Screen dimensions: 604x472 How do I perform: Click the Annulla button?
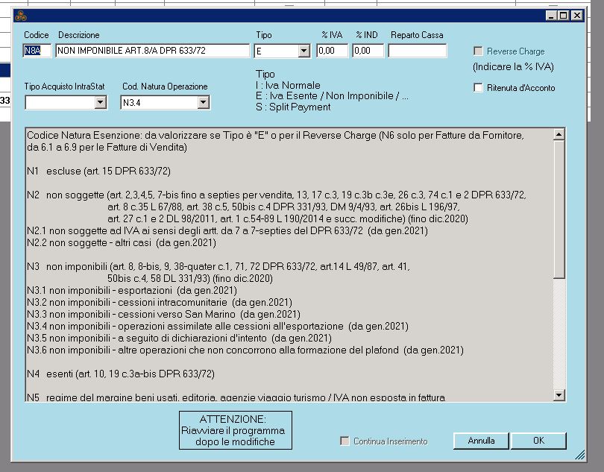click(x=481, y=441)
